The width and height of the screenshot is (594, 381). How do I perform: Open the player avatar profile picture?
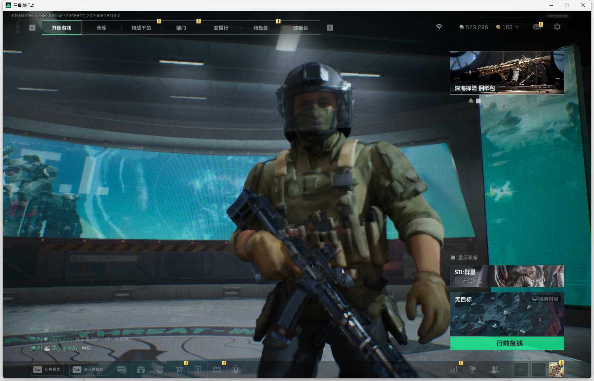(556, 369)
